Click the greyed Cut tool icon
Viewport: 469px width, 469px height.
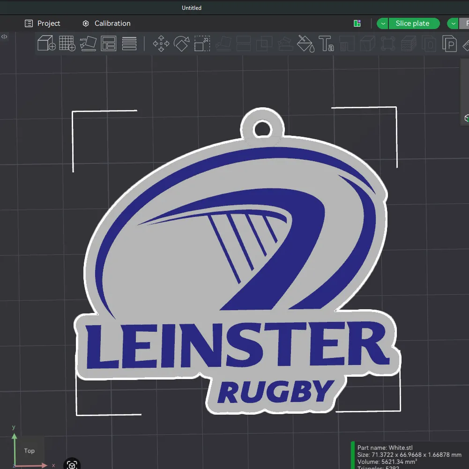244,44
